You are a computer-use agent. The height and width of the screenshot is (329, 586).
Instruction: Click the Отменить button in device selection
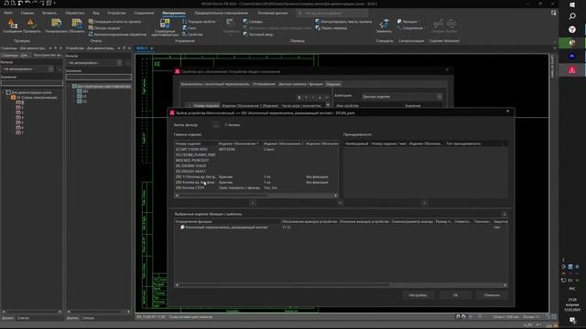click(x=492, y=295)
